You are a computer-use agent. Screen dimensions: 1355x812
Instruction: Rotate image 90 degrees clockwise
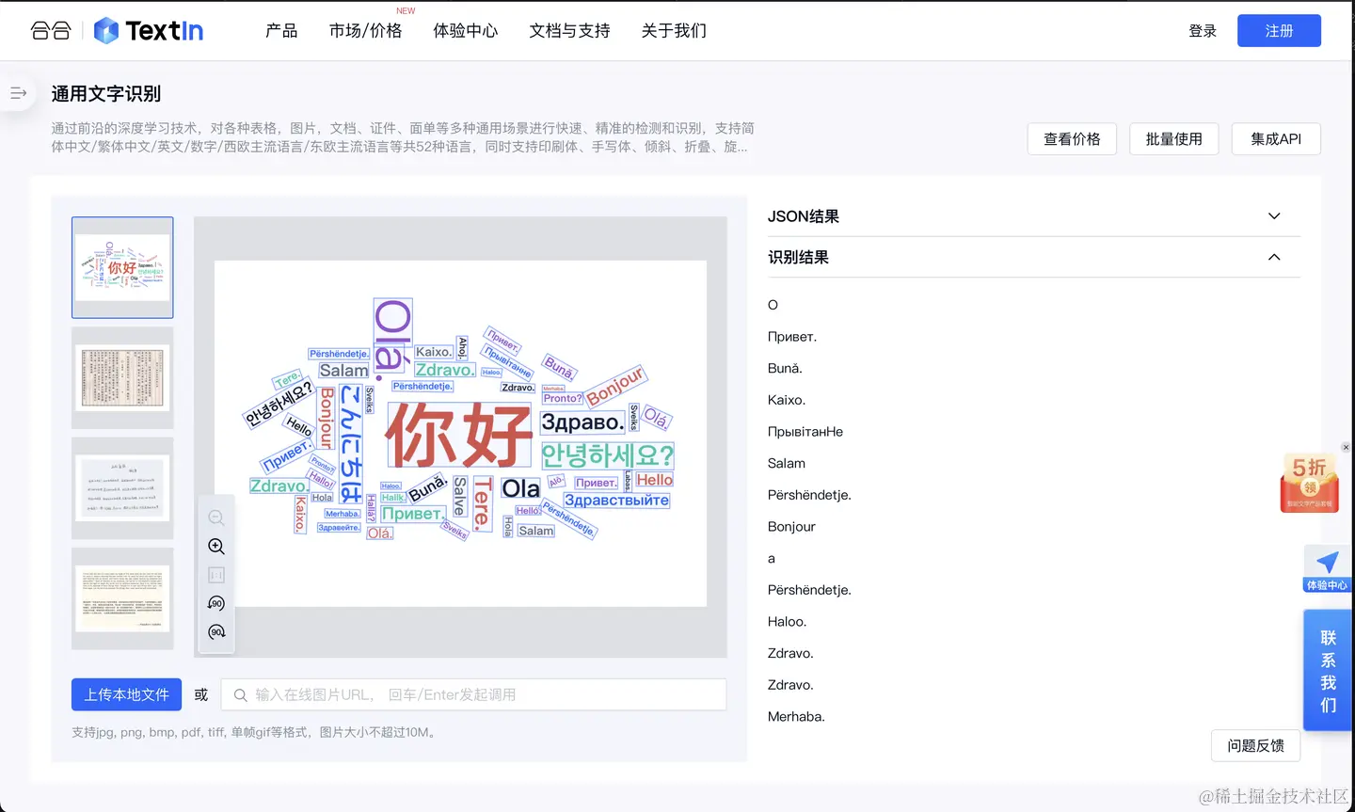pos(216,632)
